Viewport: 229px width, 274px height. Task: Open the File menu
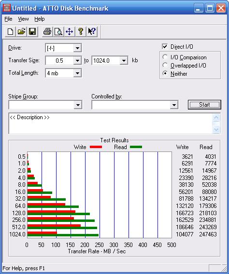[x=8, y=19]
